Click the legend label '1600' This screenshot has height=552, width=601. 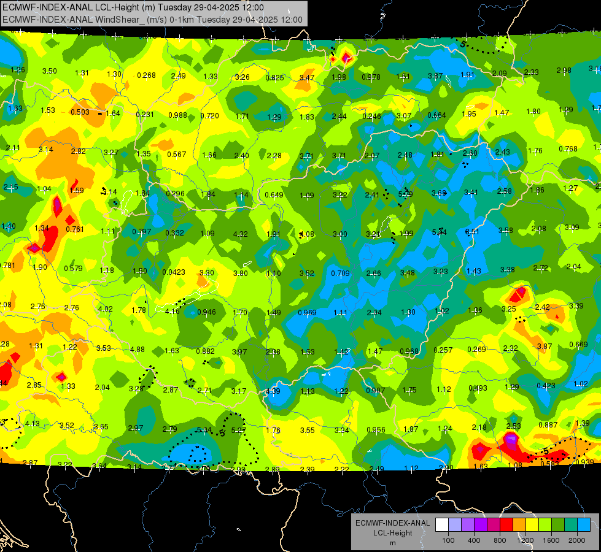(551, 540)
